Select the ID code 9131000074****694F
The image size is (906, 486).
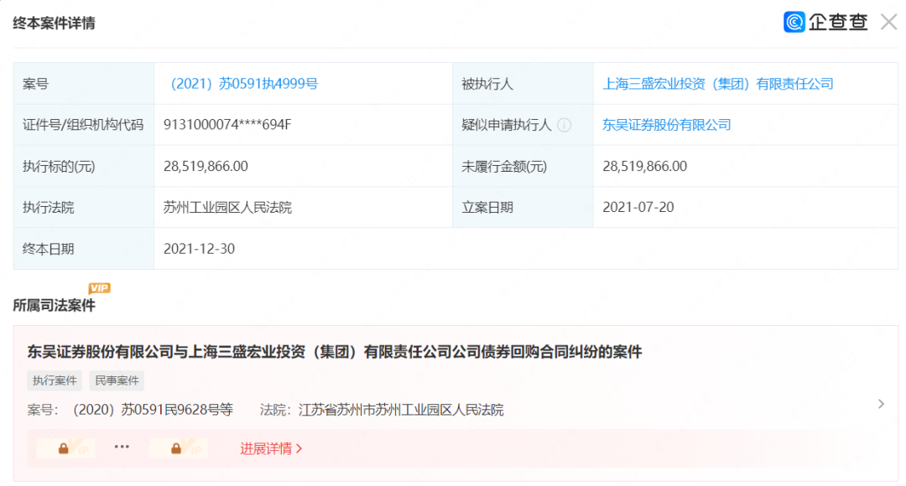[x=227, y=125]
